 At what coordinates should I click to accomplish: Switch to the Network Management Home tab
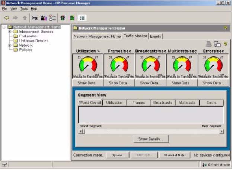tap(97, 36)
